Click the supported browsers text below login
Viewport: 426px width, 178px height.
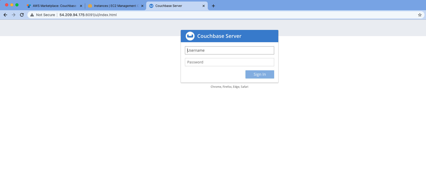[229, 87]
